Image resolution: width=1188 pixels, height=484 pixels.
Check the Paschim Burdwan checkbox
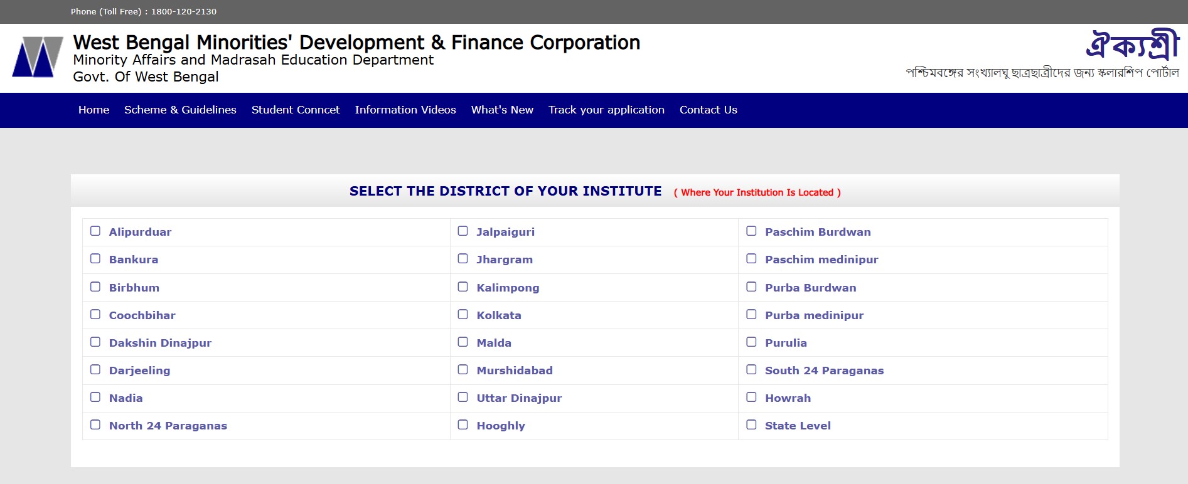click(x=751, y=231)
